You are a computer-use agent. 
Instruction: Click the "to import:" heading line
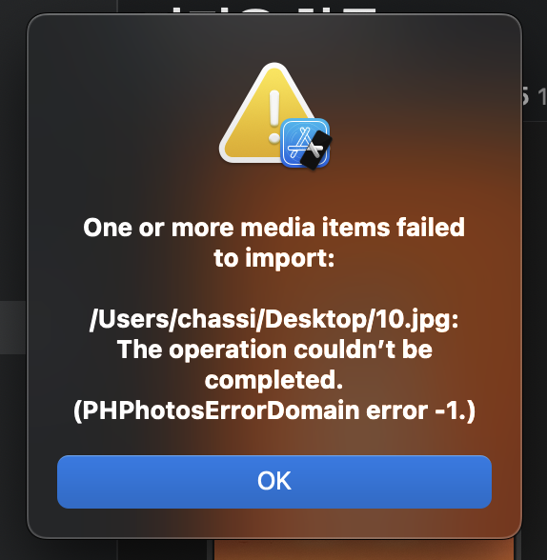pyautogui.click(x=274, y=258)
